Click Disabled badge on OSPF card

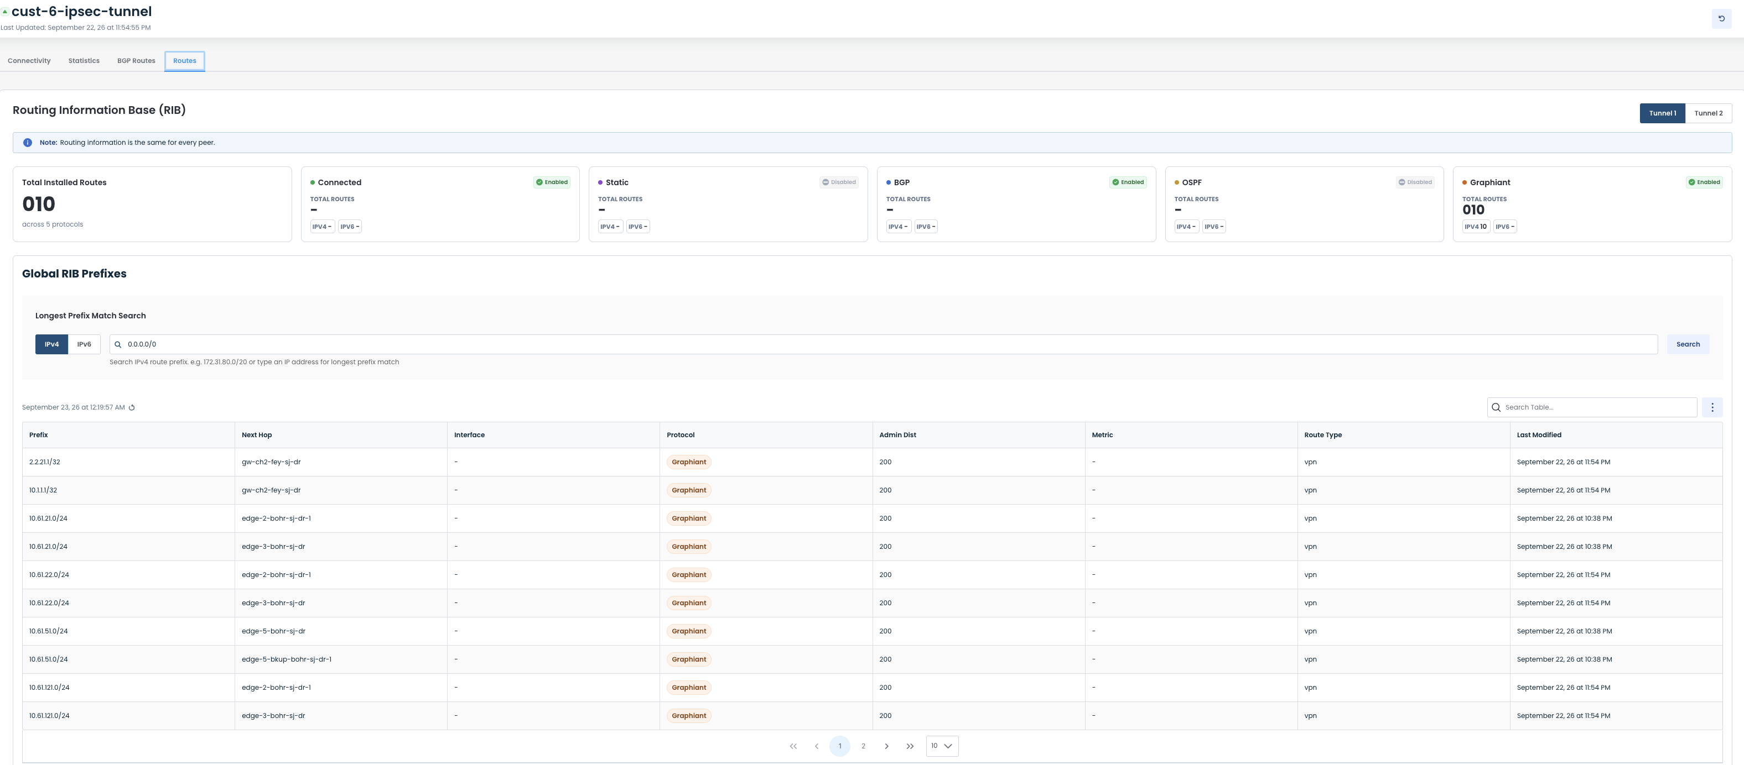[x=1415, y=182]
